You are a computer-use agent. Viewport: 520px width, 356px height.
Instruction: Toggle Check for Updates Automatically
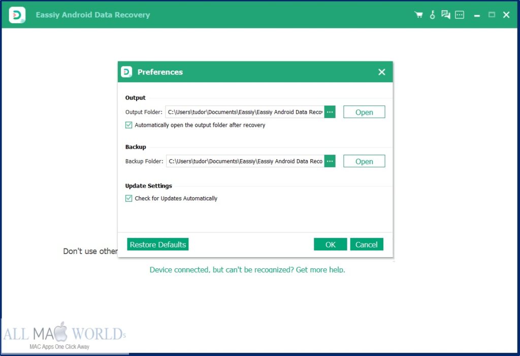coord(128,198)
